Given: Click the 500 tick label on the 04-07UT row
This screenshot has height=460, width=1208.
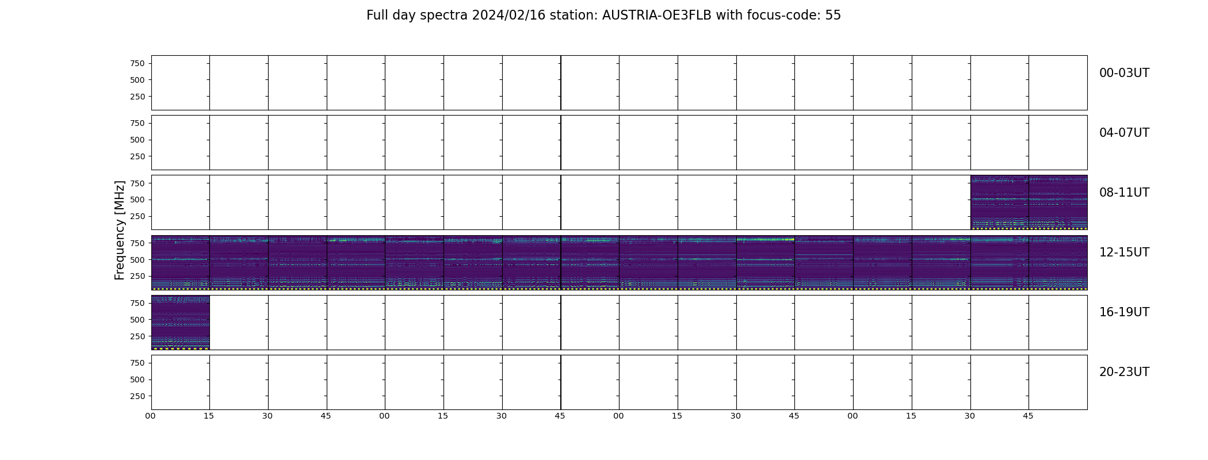Looking at the screenshot, I should tap(137, 140).
